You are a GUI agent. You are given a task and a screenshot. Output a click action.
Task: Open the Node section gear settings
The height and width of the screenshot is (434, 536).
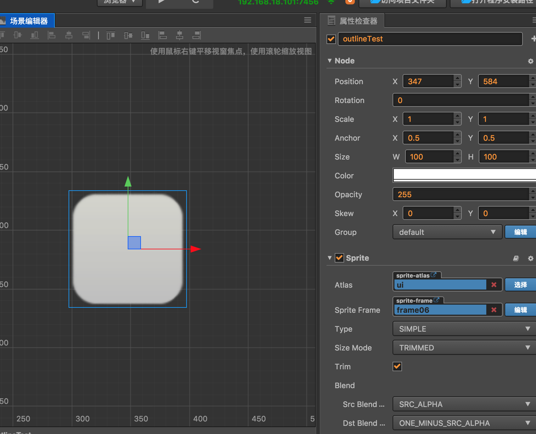point(530,61)
